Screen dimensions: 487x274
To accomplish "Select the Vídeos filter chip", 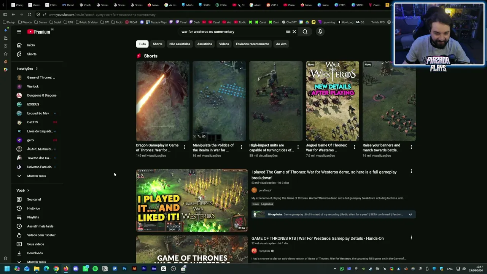I will (x=224, y=44).
